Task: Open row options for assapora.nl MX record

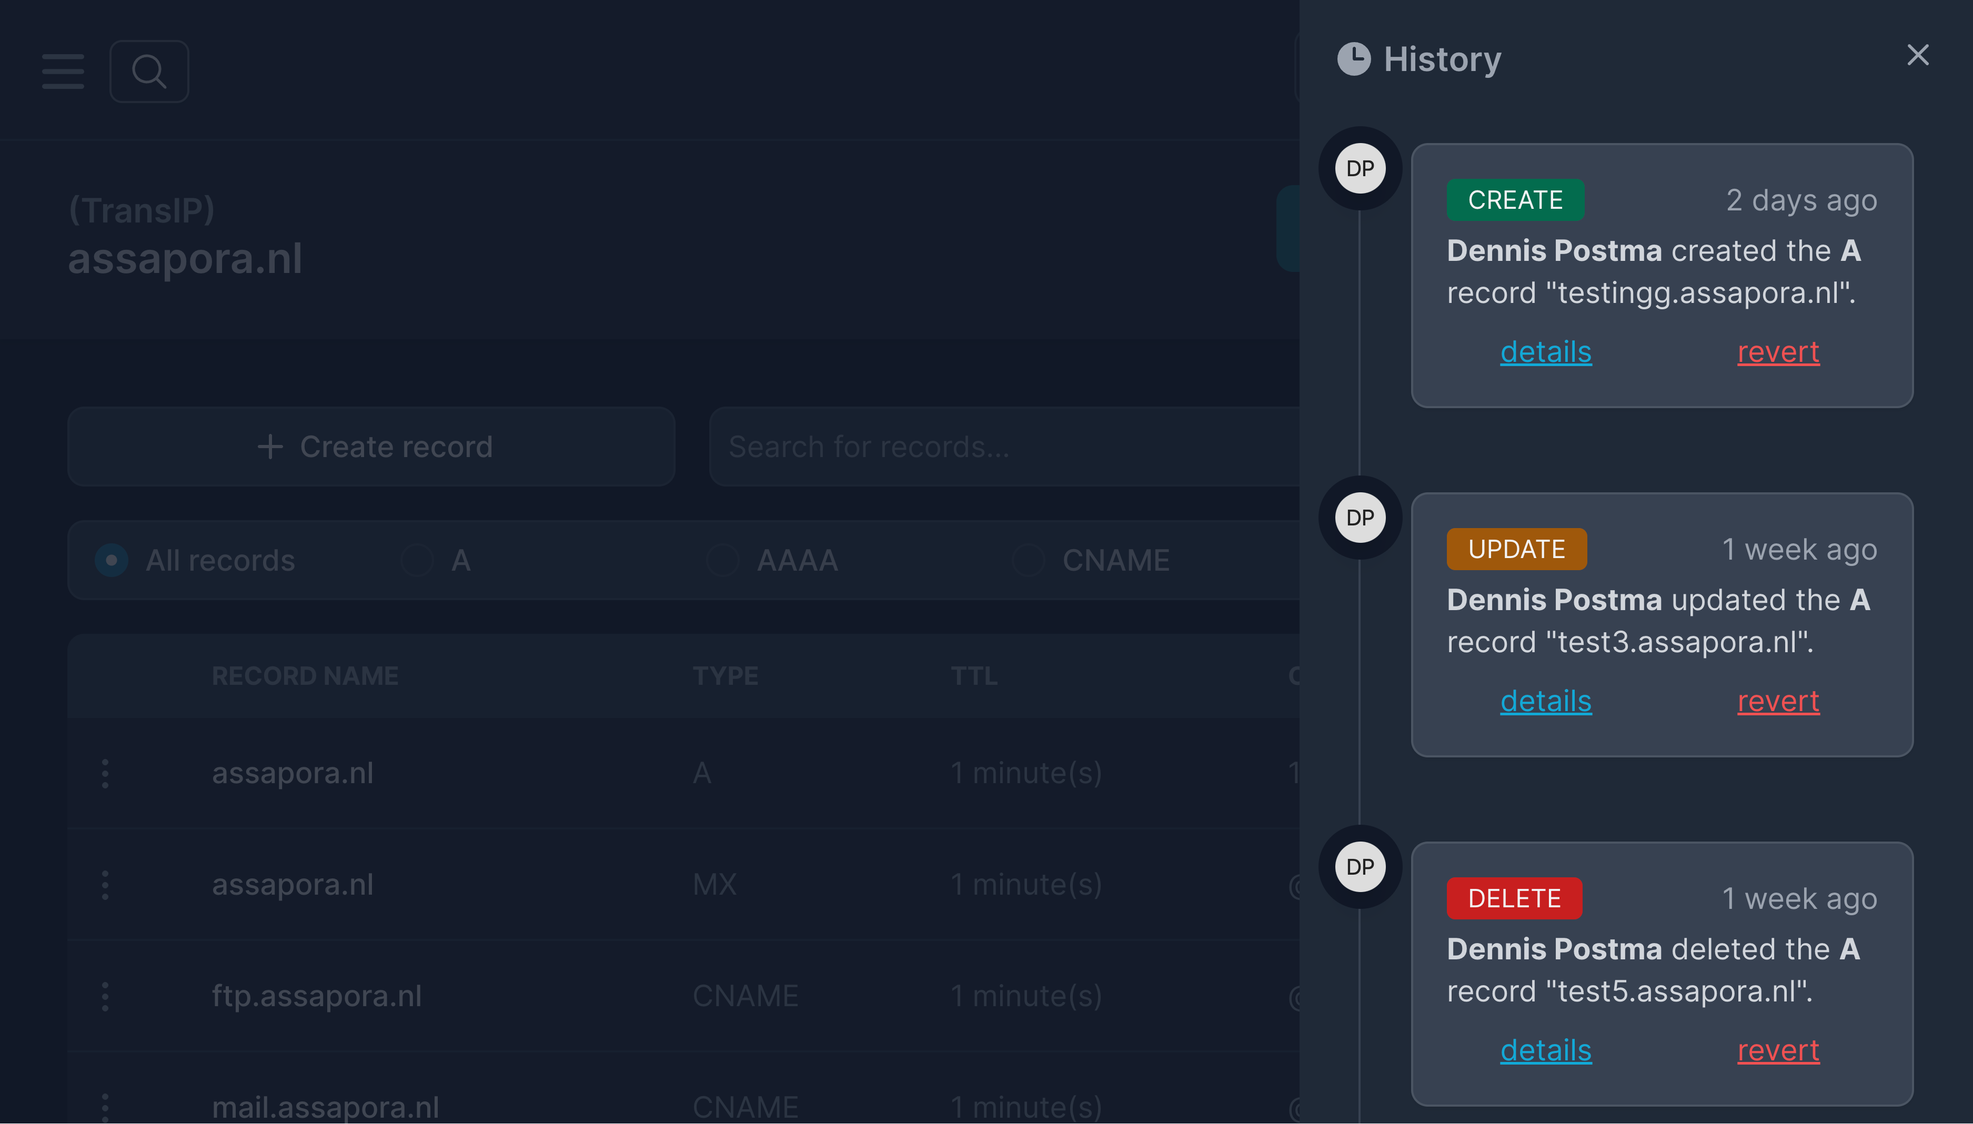Action: click(x=106, y=885)
